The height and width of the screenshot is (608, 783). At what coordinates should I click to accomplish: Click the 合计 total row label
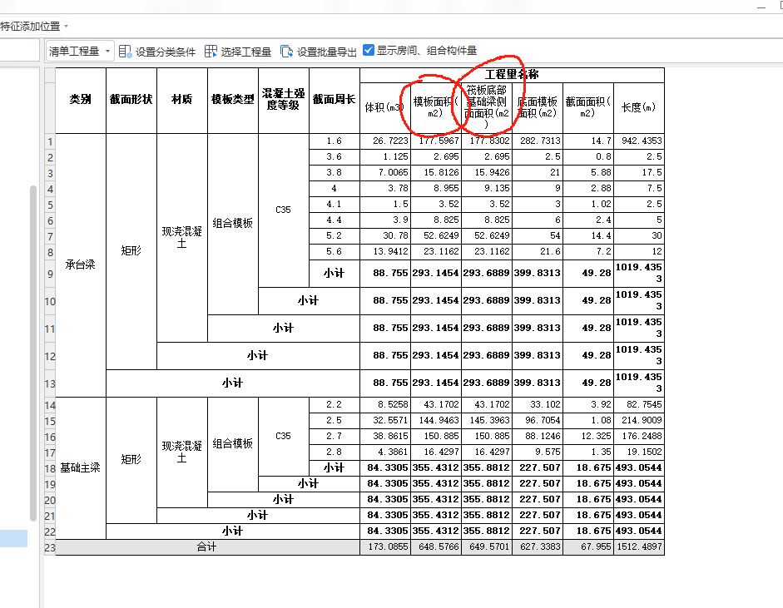coord(207,547)
